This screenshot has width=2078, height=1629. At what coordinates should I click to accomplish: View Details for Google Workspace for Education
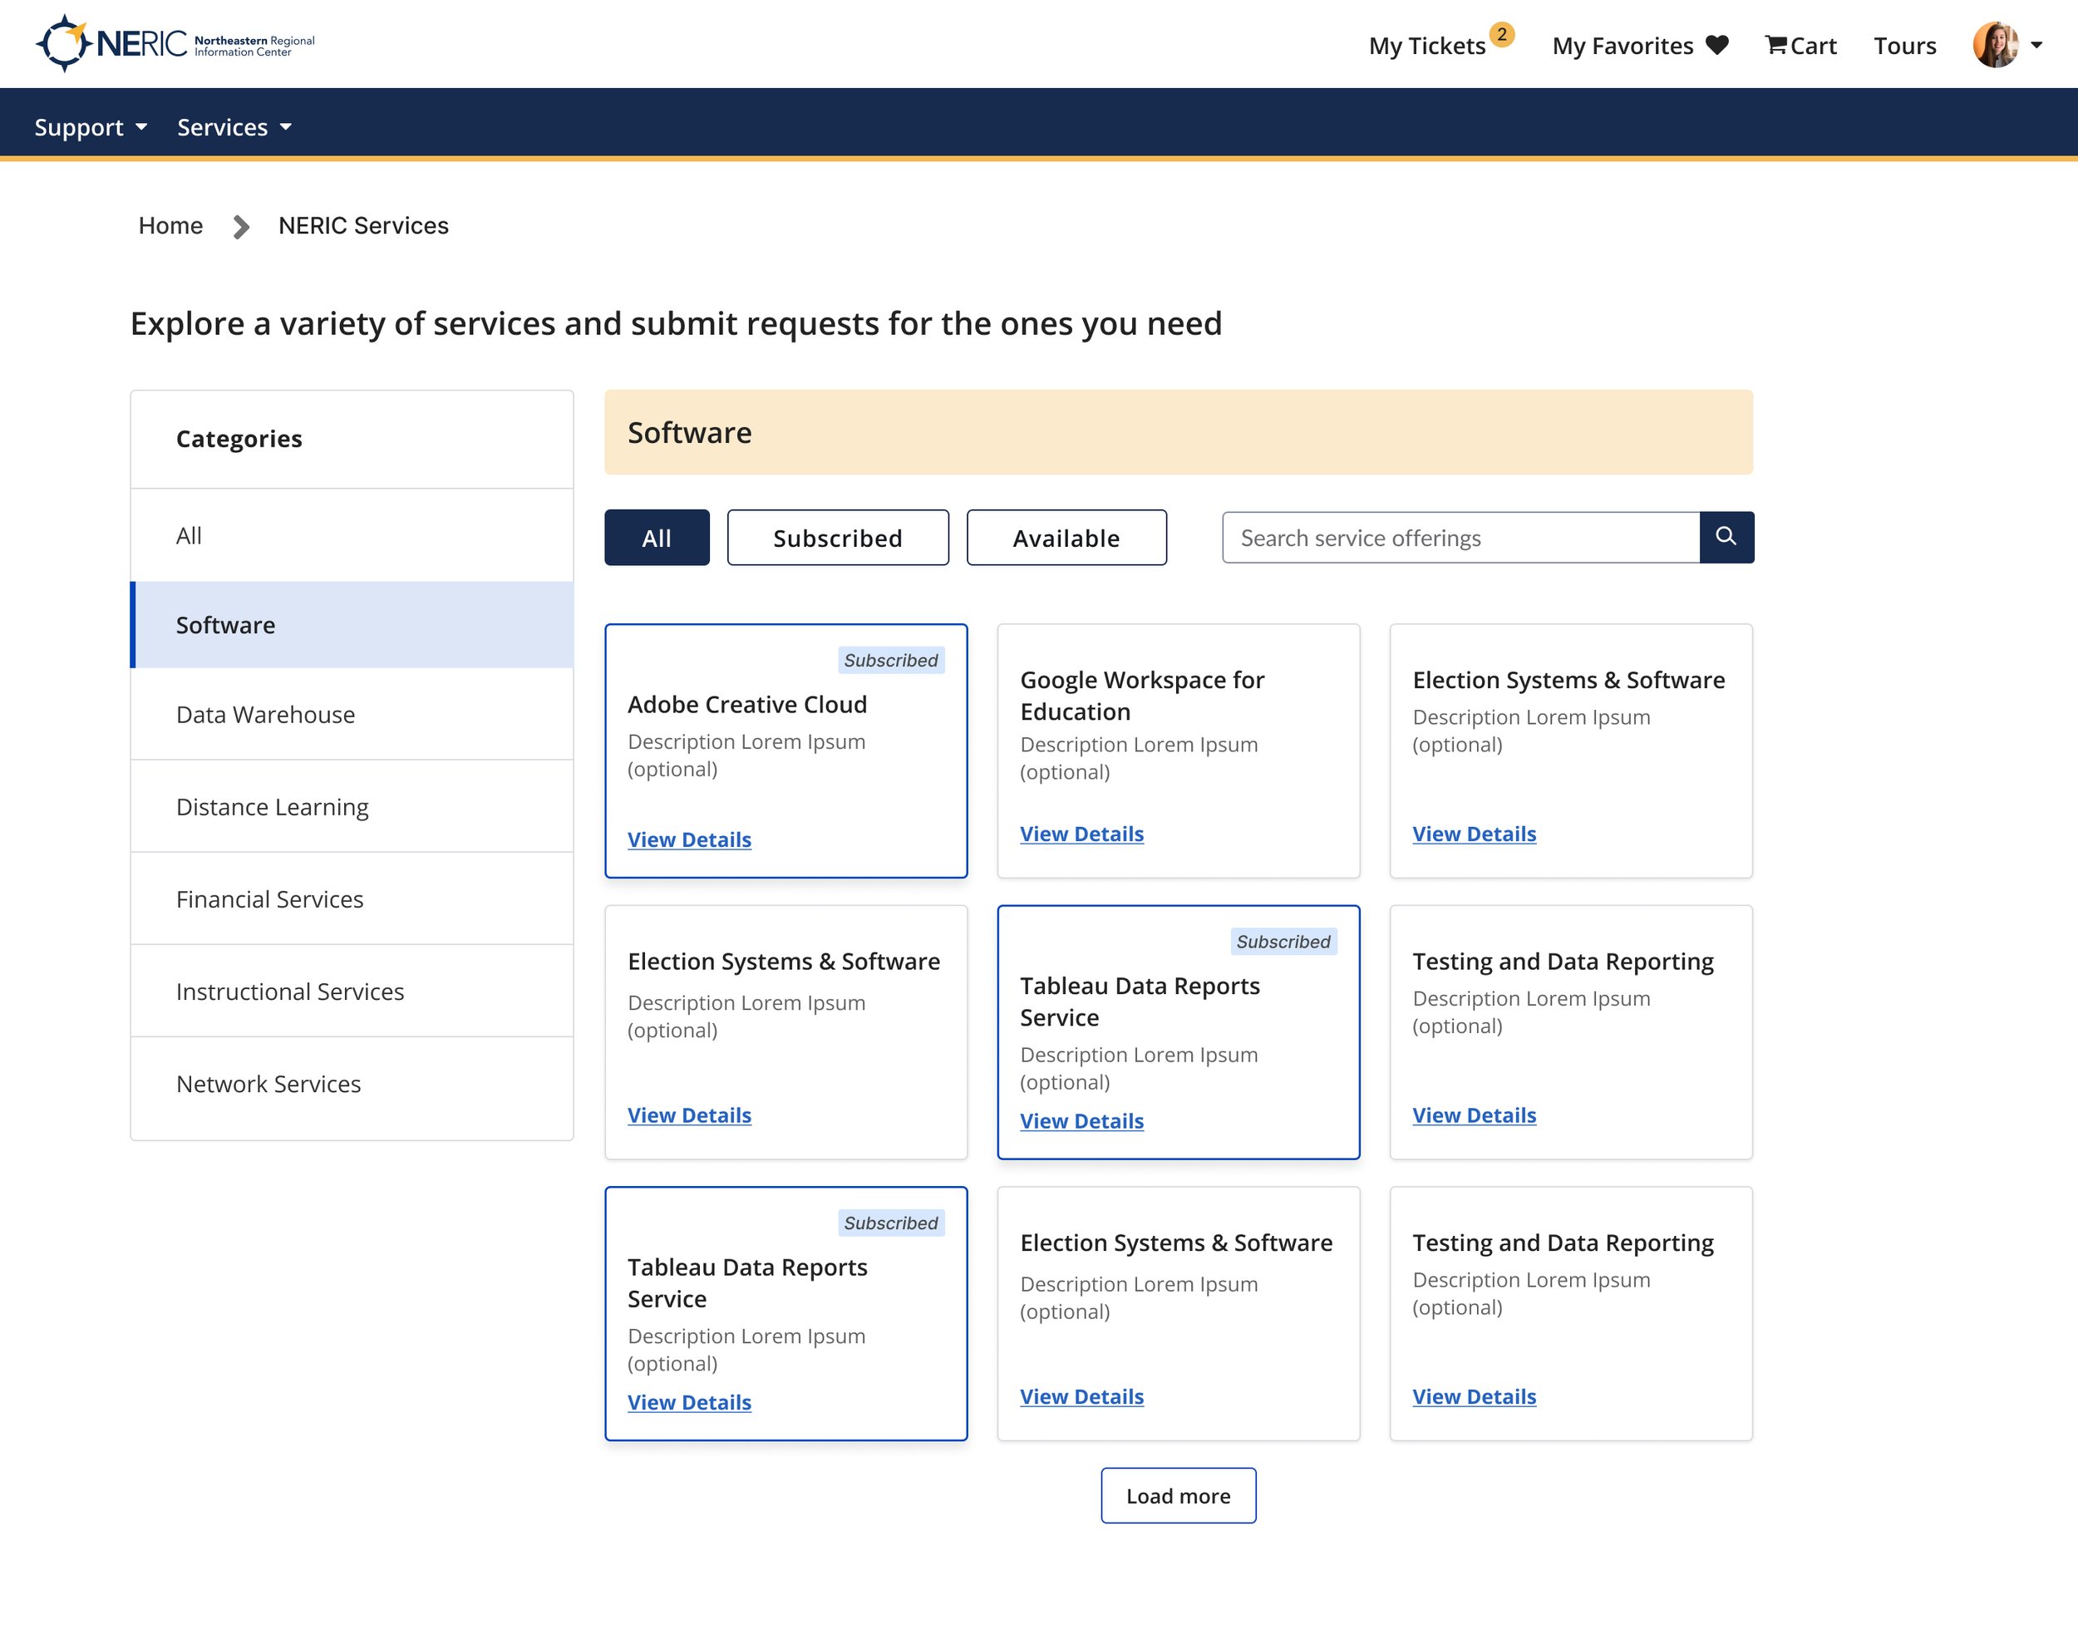tap(1081, 834)
